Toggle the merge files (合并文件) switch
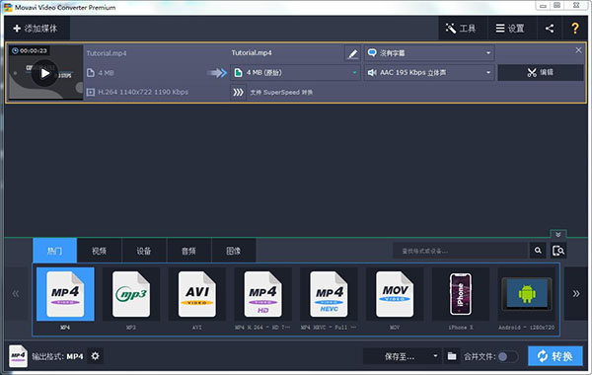This screenshot has height=375, width=592. pyautogui.click(x=508, y=356)
